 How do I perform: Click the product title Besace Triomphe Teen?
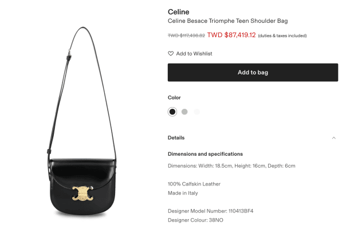click(x=228, y=21)
